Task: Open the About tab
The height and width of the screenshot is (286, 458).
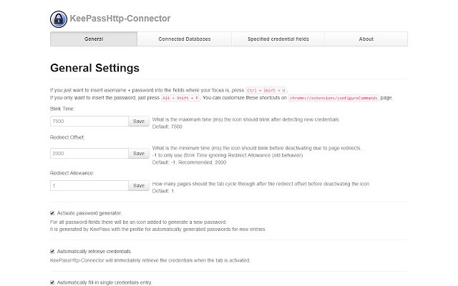Action: click(366, 39)
